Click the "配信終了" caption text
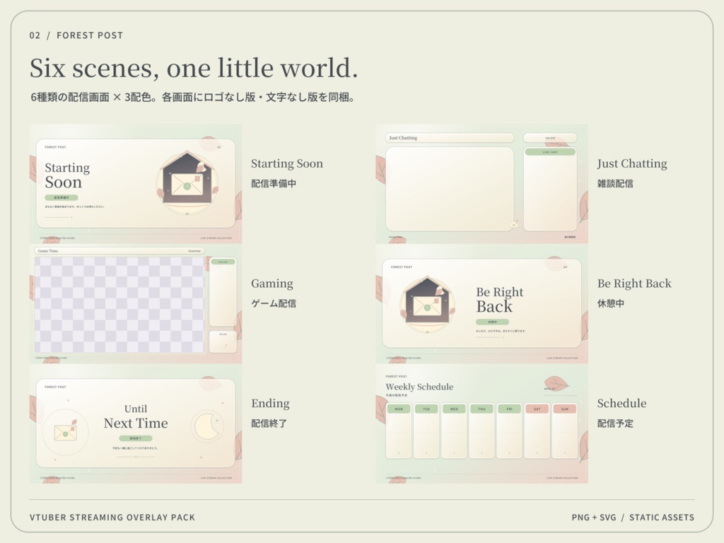The height and width of the screenshot is (543, 724). tap(269, 424)
